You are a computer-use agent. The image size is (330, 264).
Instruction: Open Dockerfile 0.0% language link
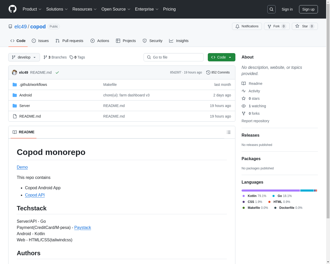[288, 208]
